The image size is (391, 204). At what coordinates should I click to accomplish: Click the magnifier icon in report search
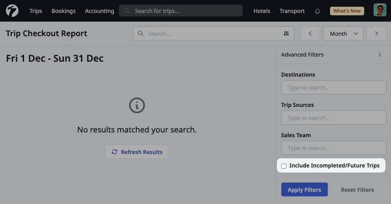[141, 34]
